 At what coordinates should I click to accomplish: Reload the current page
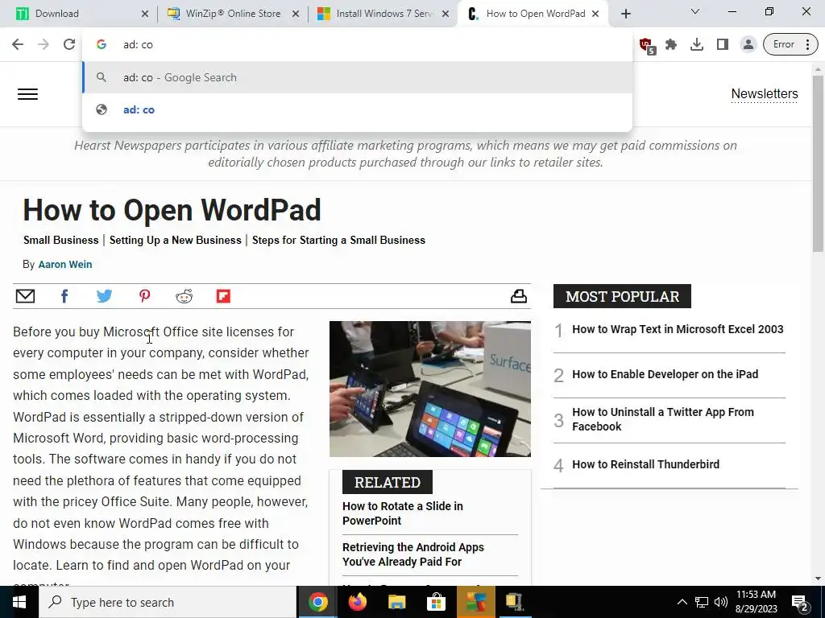pyautogui.click(x=69, y=44)
